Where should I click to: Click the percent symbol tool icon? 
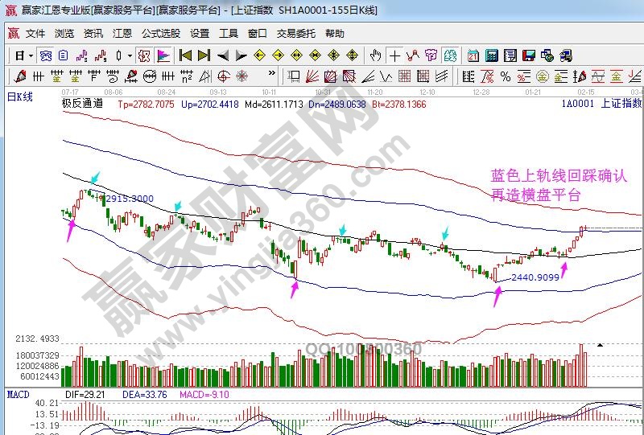tap(505, 76)
